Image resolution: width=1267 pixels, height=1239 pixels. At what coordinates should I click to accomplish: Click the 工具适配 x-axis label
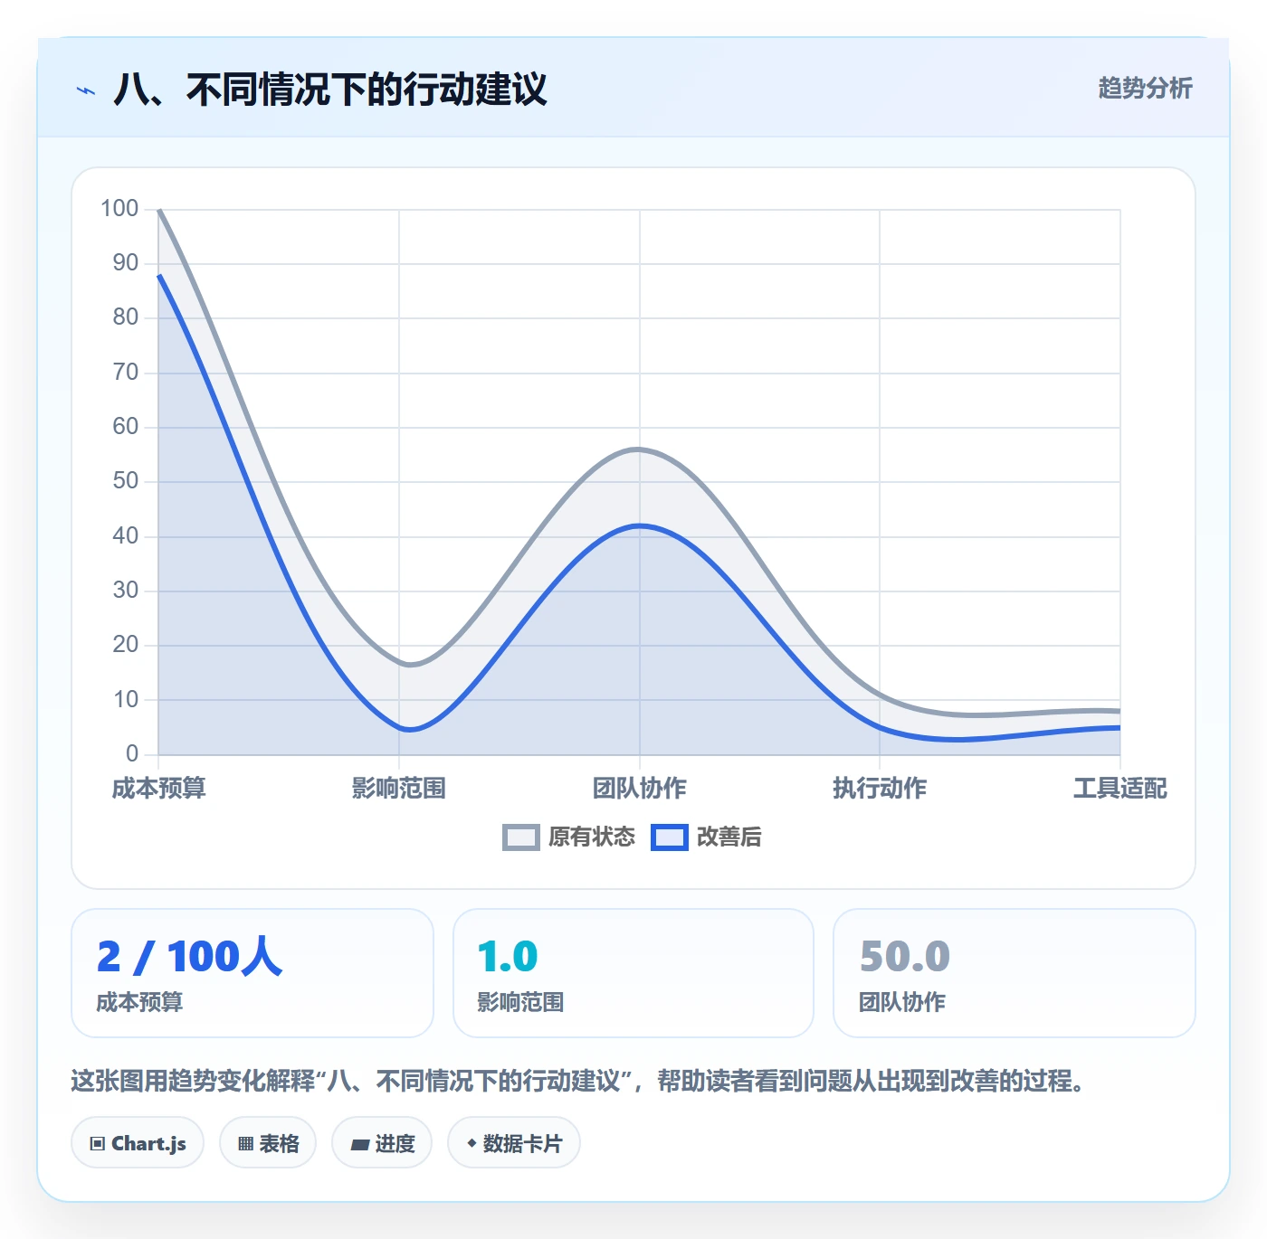coord(1120,789)
